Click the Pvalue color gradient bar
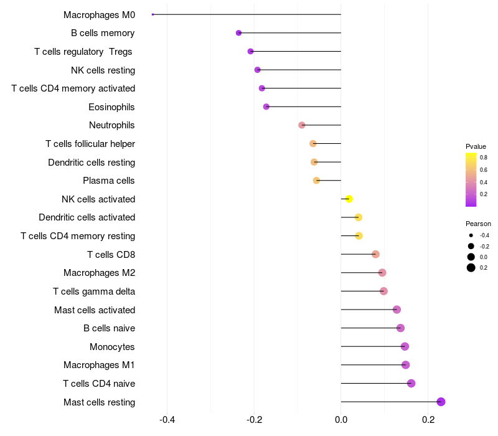Image resolution: width=498 pixels, height=436 pixels. click(x=471, y=179)
